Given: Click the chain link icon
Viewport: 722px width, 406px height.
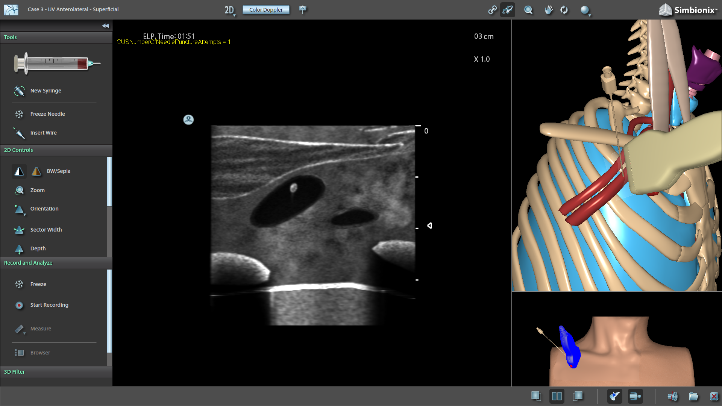Looking at the screenshot, I should 492,10.
